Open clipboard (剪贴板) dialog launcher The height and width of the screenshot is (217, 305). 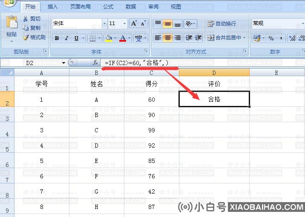coord(45,51)
